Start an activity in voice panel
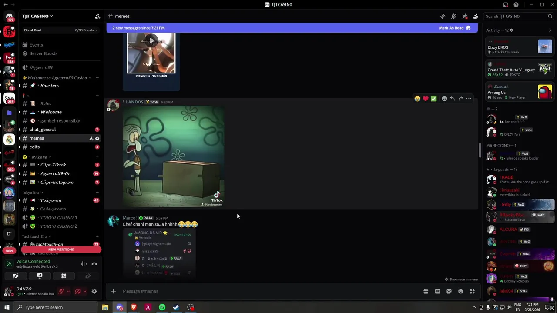 pos(64,276)
